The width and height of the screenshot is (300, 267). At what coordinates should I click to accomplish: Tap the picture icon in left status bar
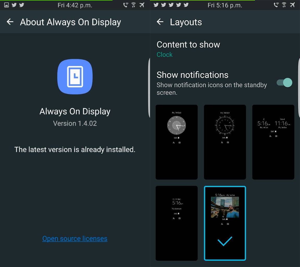(7, 5)
